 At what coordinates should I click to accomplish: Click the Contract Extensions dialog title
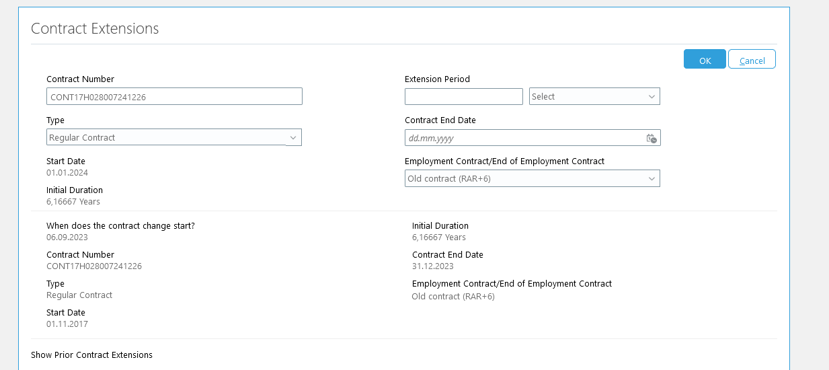coord(95,28)
